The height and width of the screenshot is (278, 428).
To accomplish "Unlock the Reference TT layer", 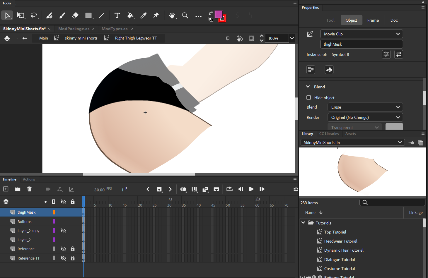I will click(73, 258).
